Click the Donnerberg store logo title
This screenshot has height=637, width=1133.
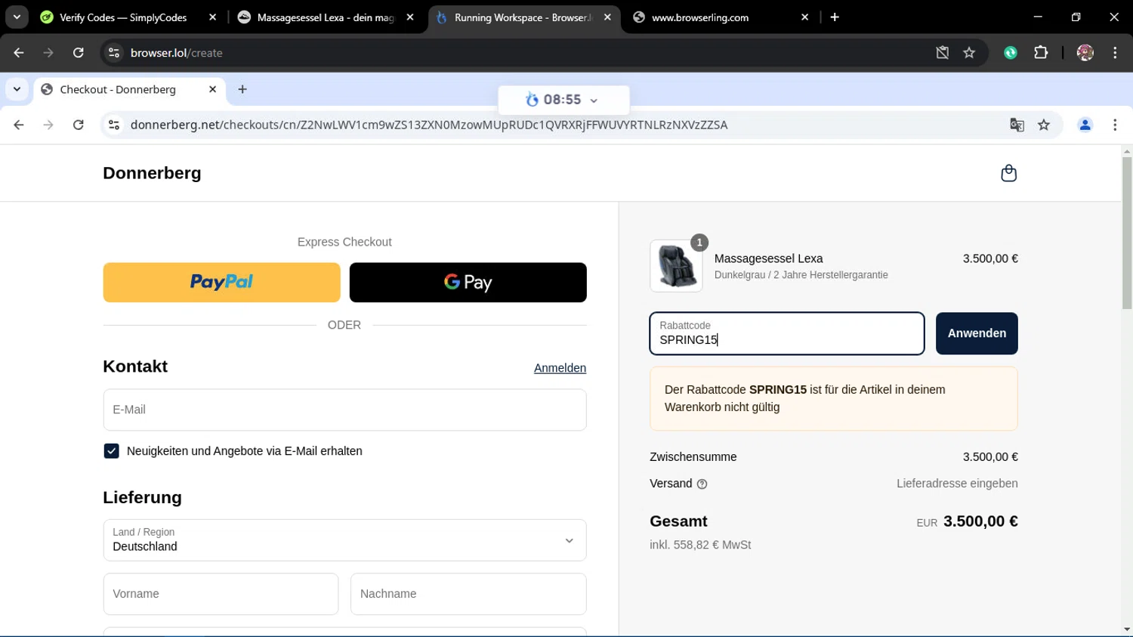(x=152, y=173)
